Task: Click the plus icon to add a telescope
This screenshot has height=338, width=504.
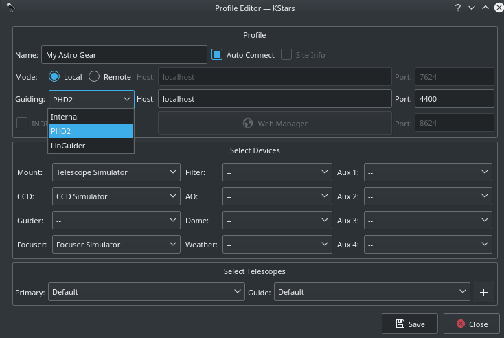Action: (x=483, y=292)
